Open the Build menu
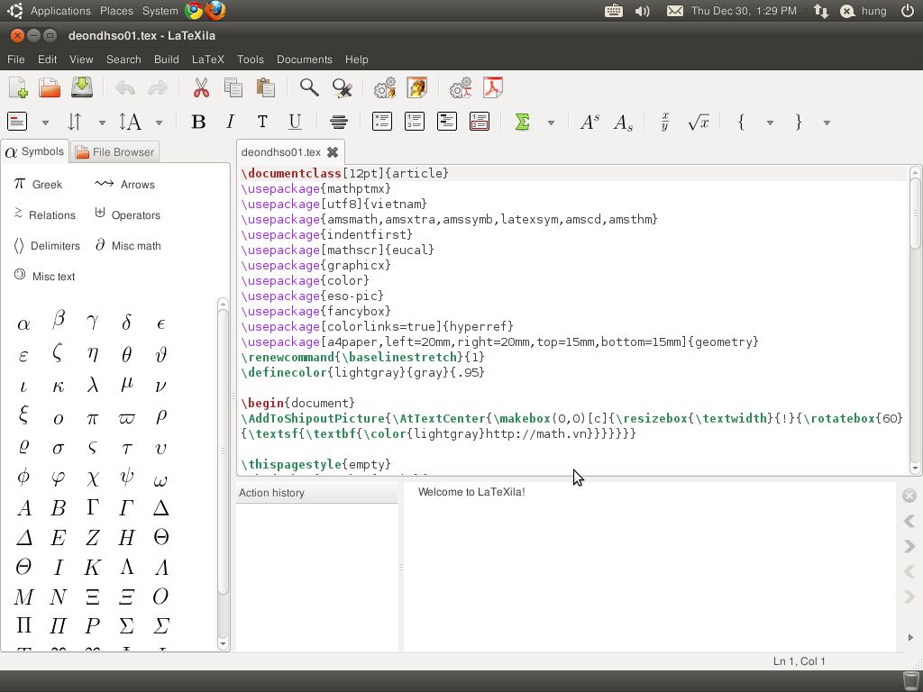The height and width of the screenshot is (692, 923). 167,59
